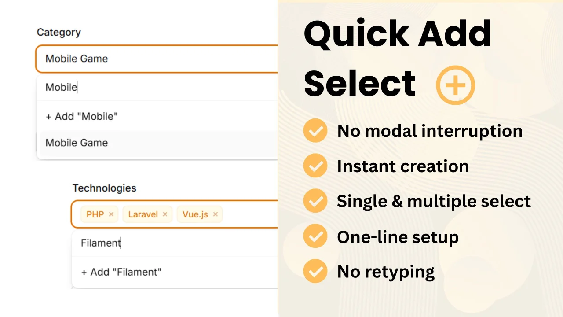Click the checkmark icon beside 'Instant creation'
Image resolution: width=563 pixels, height=317 pixels.
315,166
